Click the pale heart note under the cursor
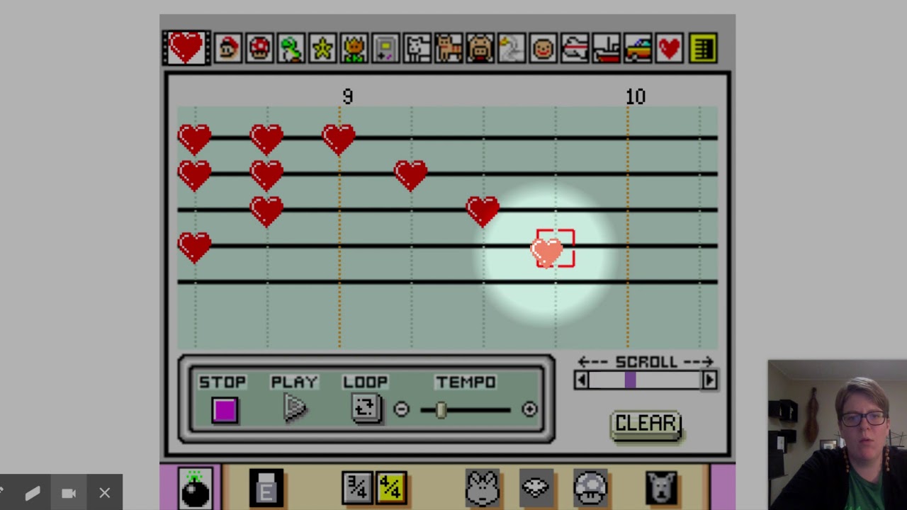 (547, 252)
